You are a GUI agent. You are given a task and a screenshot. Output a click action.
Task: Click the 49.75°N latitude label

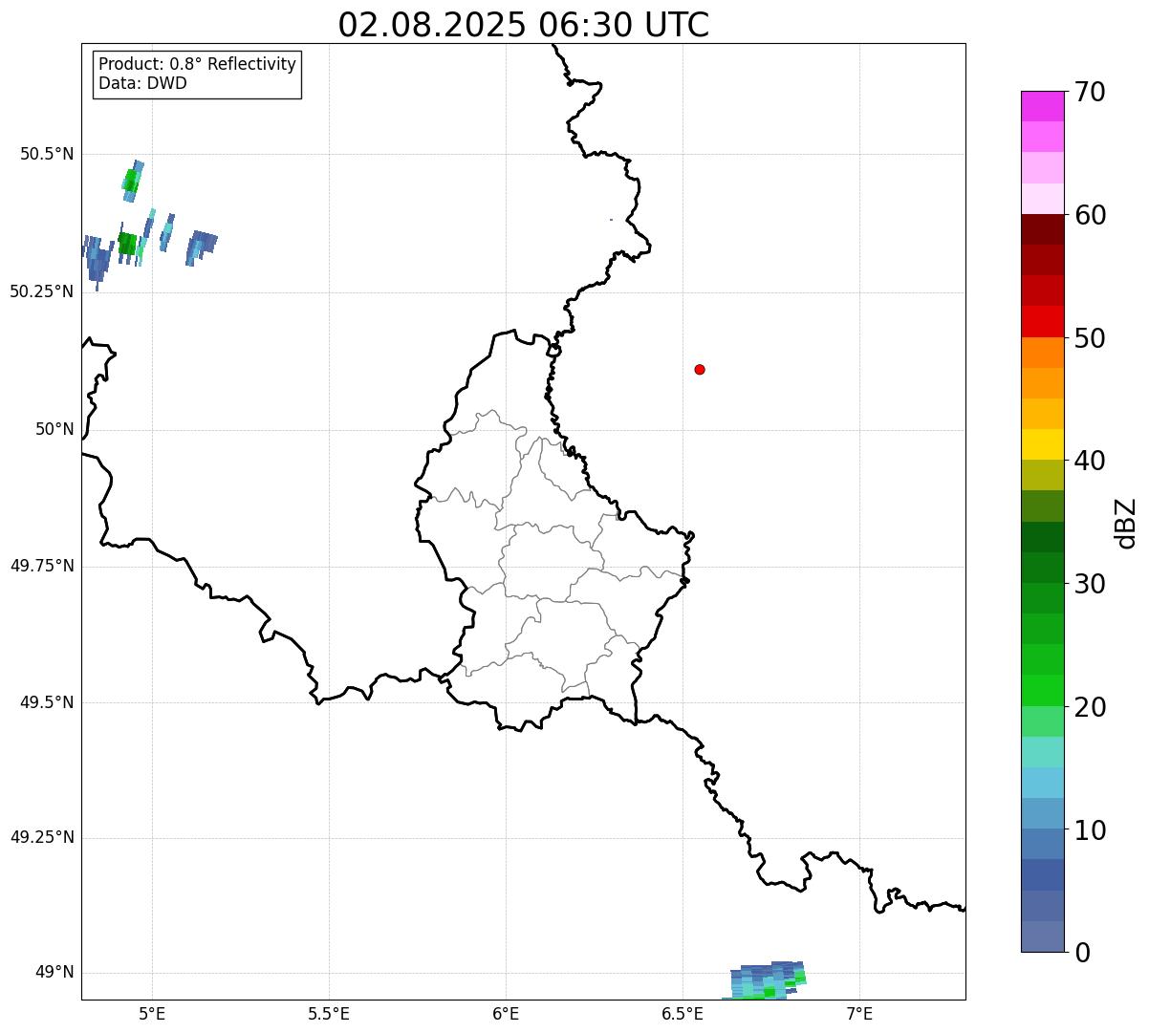click(x=41, y=566)
